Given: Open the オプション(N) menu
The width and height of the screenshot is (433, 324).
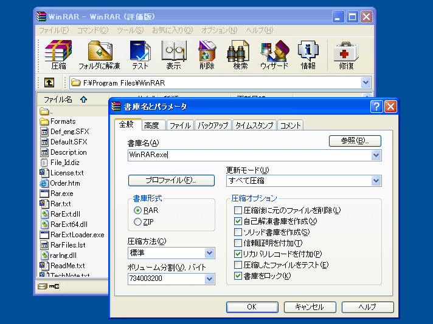Looking at the screenshot, I should coord(220,30).
